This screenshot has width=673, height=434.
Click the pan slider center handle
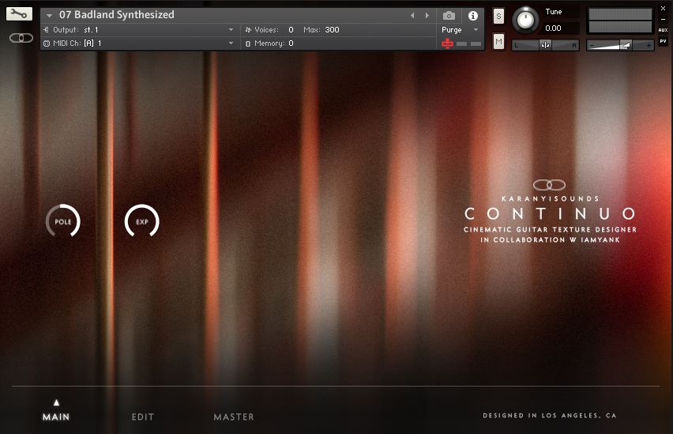pos(545,45)
